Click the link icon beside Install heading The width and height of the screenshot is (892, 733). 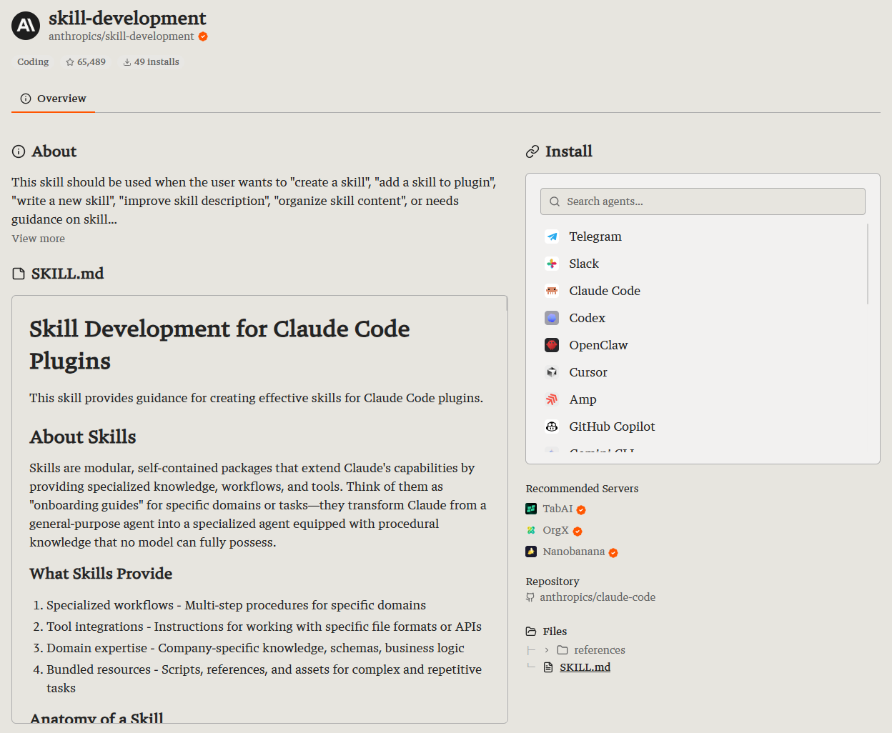[532, 151]
